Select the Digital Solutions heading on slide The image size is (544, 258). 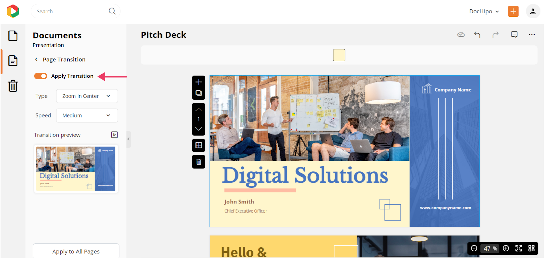[305, 176]
